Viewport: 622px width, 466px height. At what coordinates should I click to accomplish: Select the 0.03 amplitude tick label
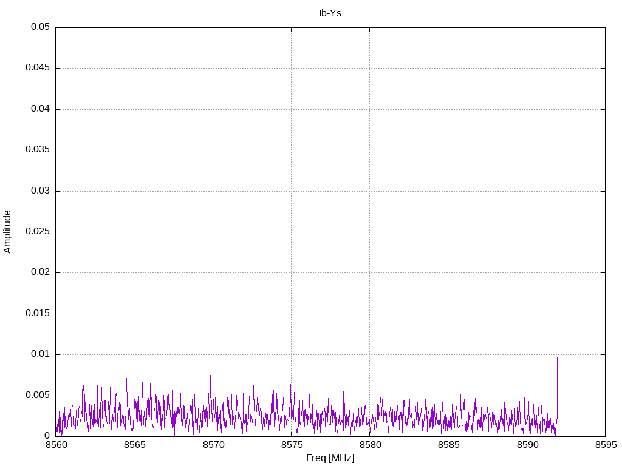40,191
